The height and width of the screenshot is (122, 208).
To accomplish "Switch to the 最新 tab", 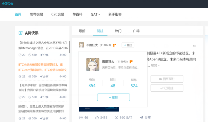I will 82,31.
